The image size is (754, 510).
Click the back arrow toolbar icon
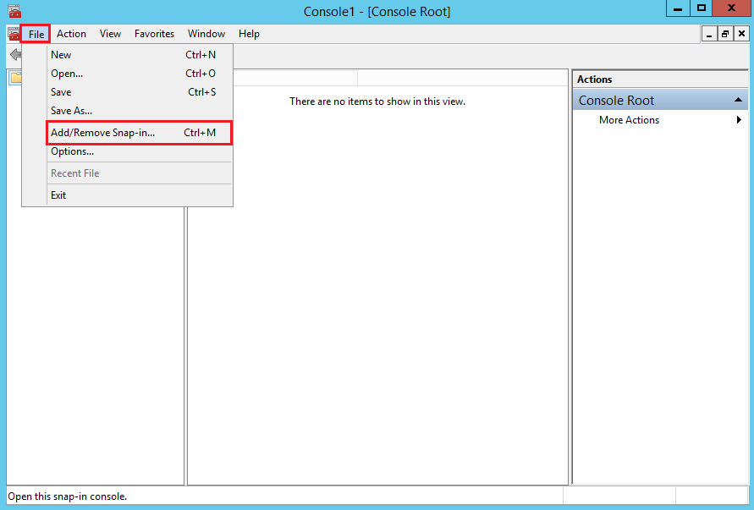point(14,55)
